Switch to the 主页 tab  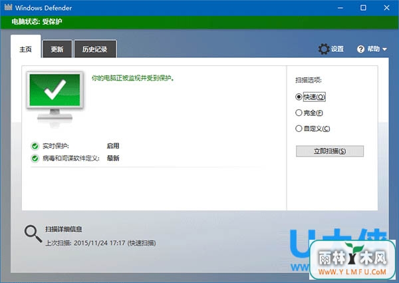click(x=26, y=47)
